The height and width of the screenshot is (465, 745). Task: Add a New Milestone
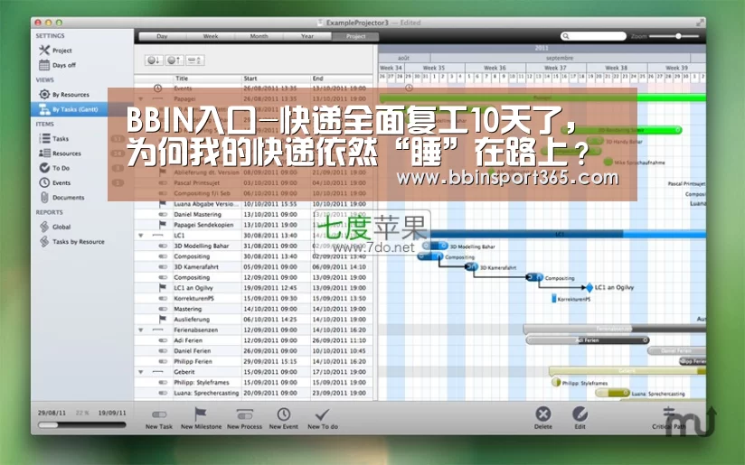click(201, 419)
